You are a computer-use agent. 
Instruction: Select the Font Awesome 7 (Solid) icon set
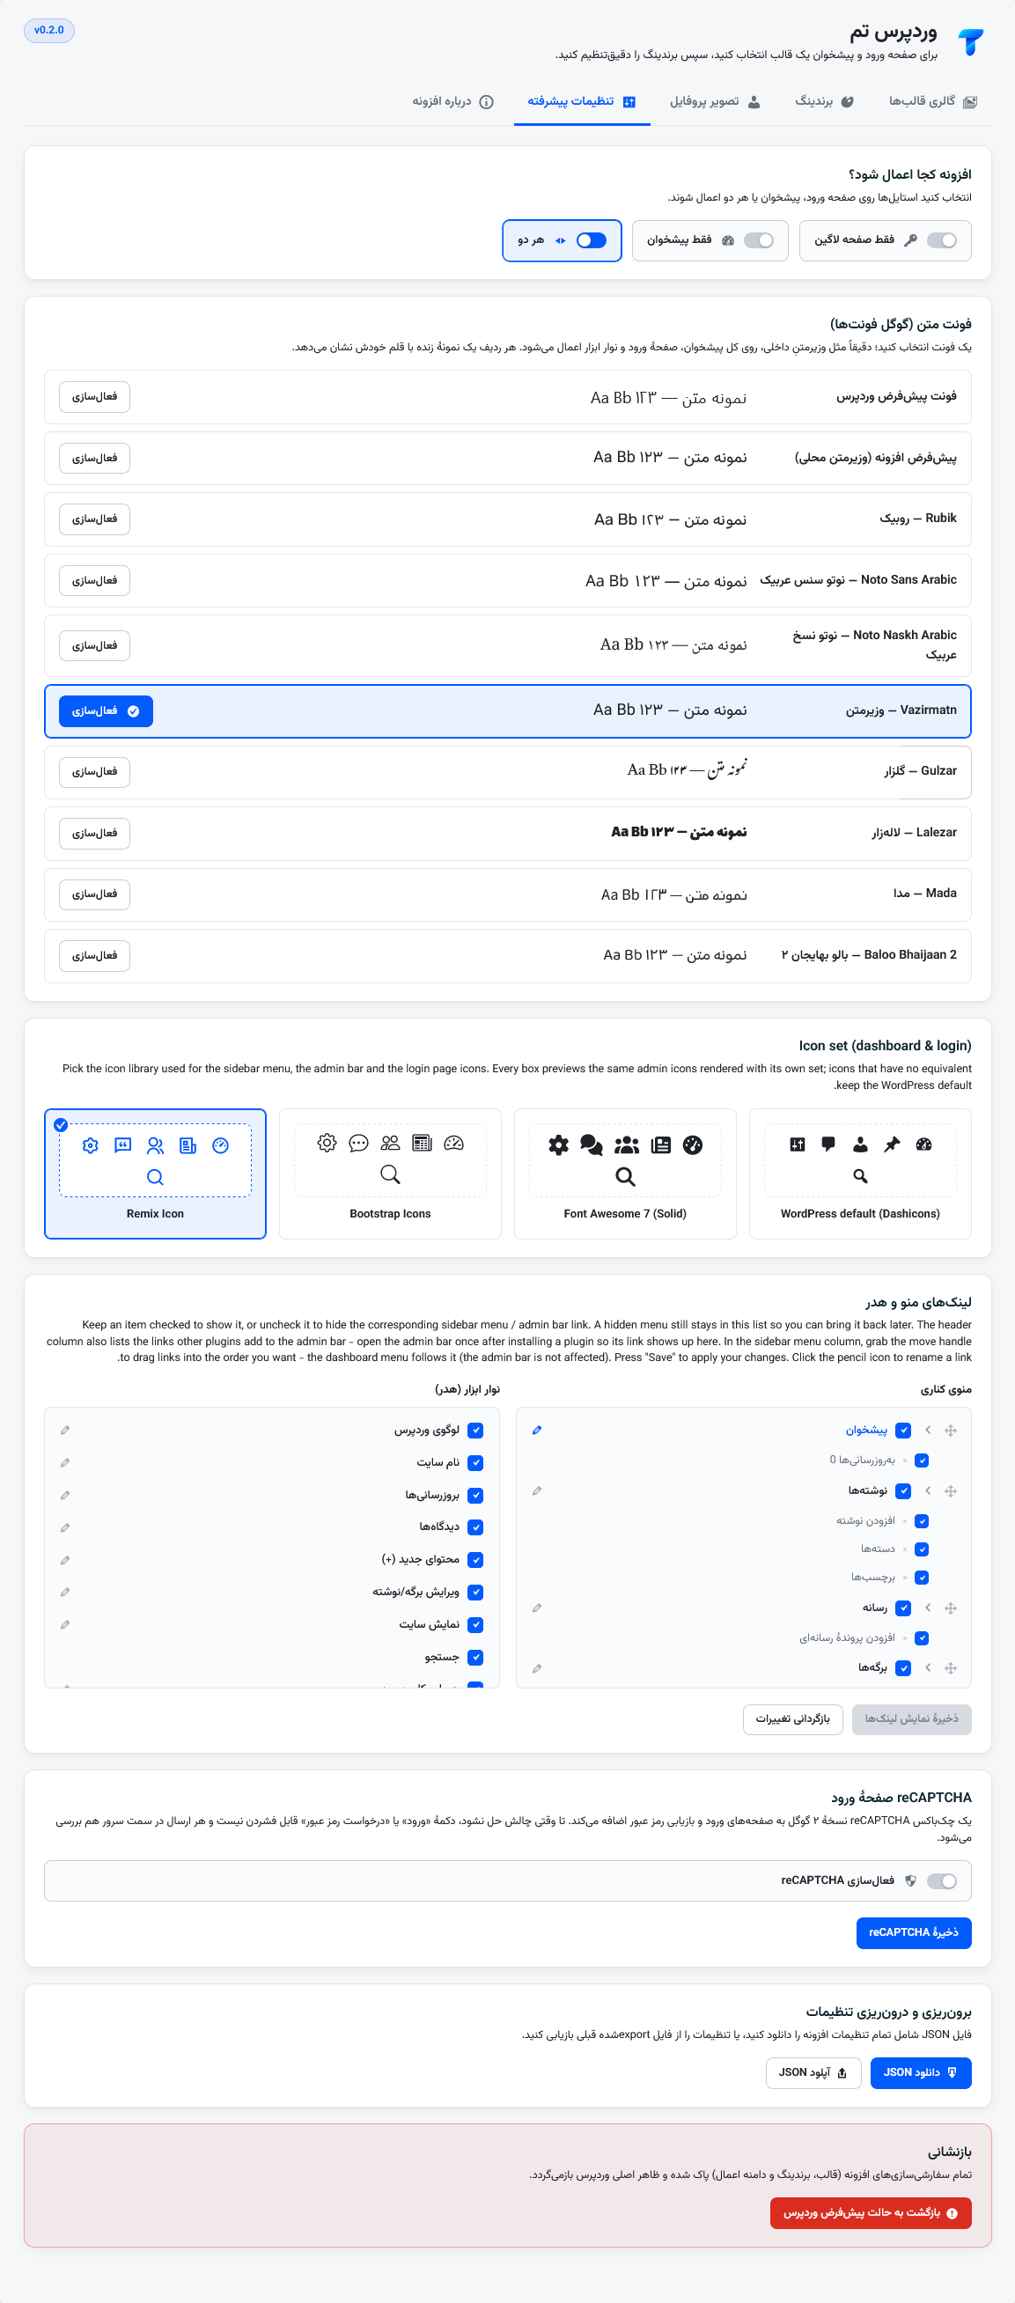click(x=625, y=1174)
